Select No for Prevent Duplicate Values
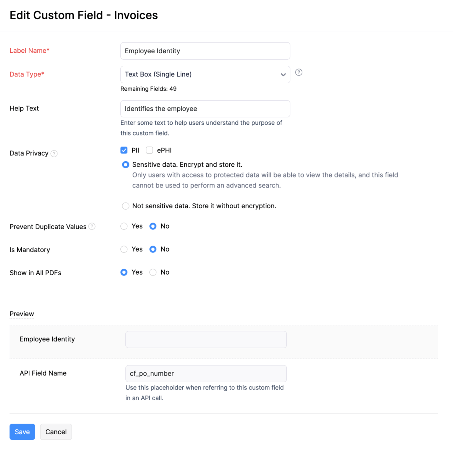The height and width of the screenshot is (452, 453). [153, 226]
